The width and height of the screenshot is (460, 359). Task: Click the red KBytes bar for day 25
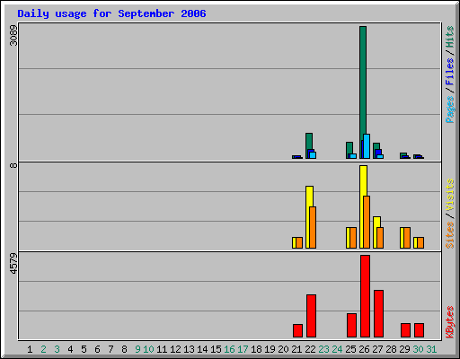pos(352,325)
